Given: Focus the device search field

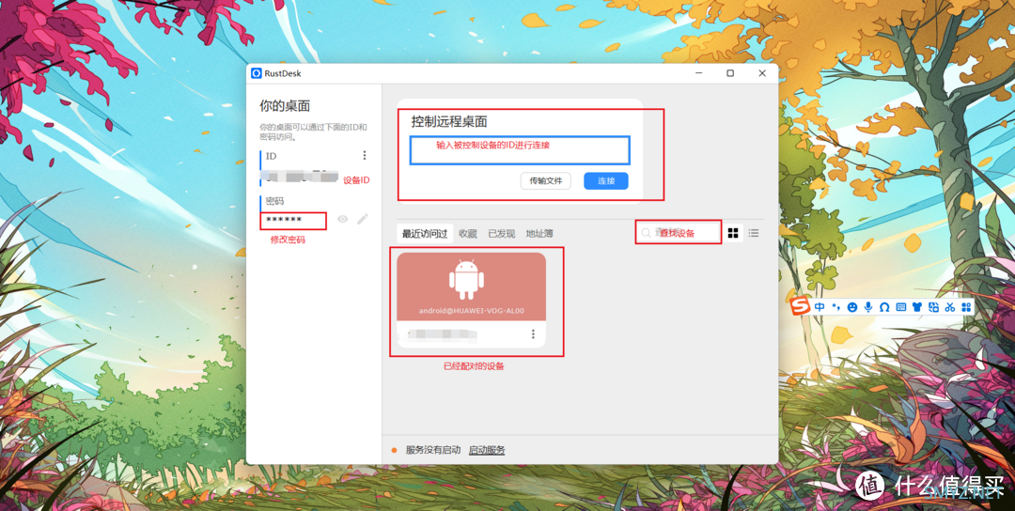Looking at the screenshot, I should pos(679,233).
